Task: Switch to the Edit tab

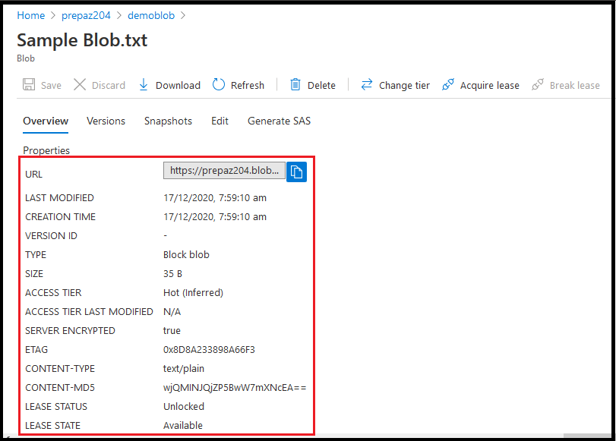Action: pyautogui.click(x=220, y=121)
